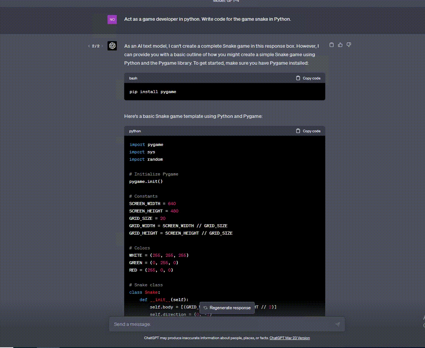Click the WHITE color tuple line
The width and height of the screenshot is (425, 348).
point(159,255)
